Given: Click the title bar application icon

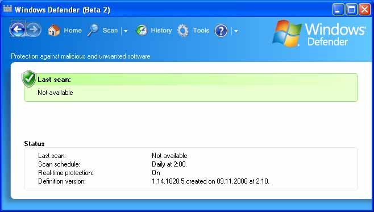Looking at the screenshot, I should 7,9.
